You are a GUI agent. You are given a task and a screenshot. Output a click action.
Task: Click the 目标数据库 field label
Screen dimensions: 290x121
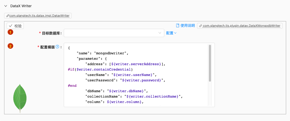(51, 33)
